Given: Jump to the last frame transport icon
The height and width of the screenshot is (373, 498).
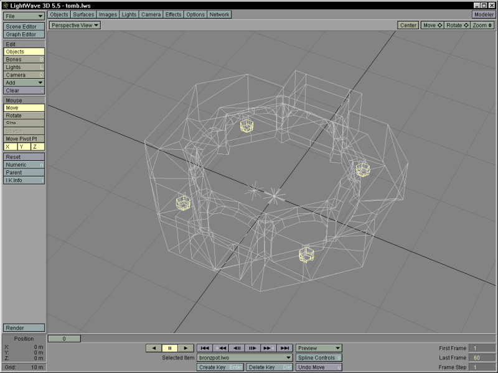Looking at the screenshot, I should tap(286, 348).
